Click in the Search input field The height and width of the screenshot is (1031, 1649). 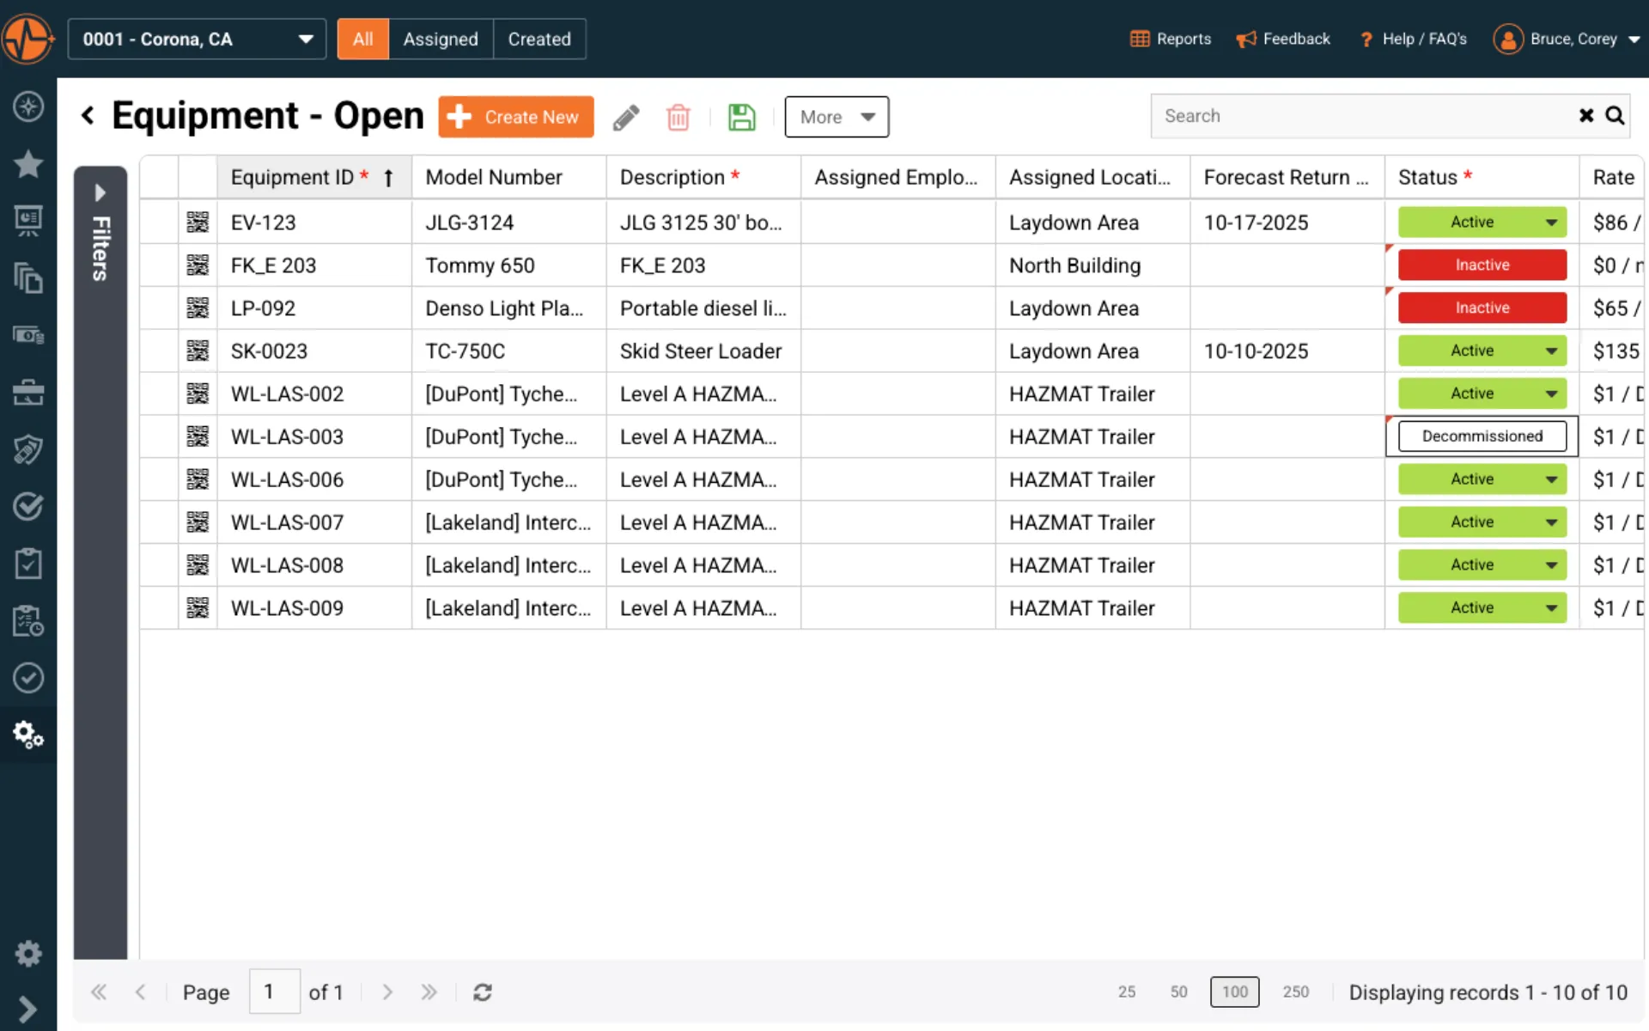[x=1366, y=116]
